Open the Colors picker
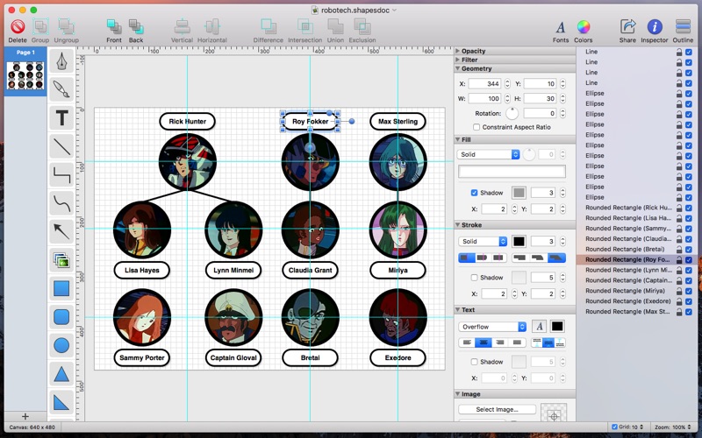 pyautogui.click(x=583, y=27)
